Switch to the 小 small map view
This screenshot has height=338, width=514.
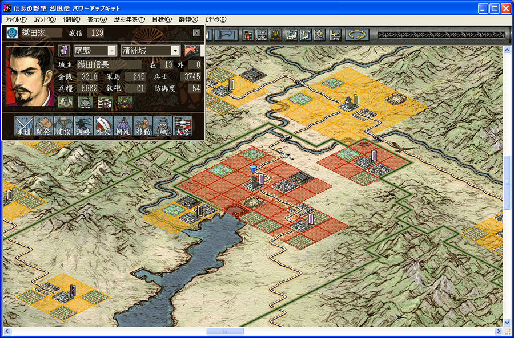[305, 35]
